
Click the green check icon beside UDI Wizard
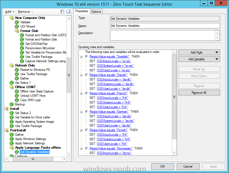point(17,26)
